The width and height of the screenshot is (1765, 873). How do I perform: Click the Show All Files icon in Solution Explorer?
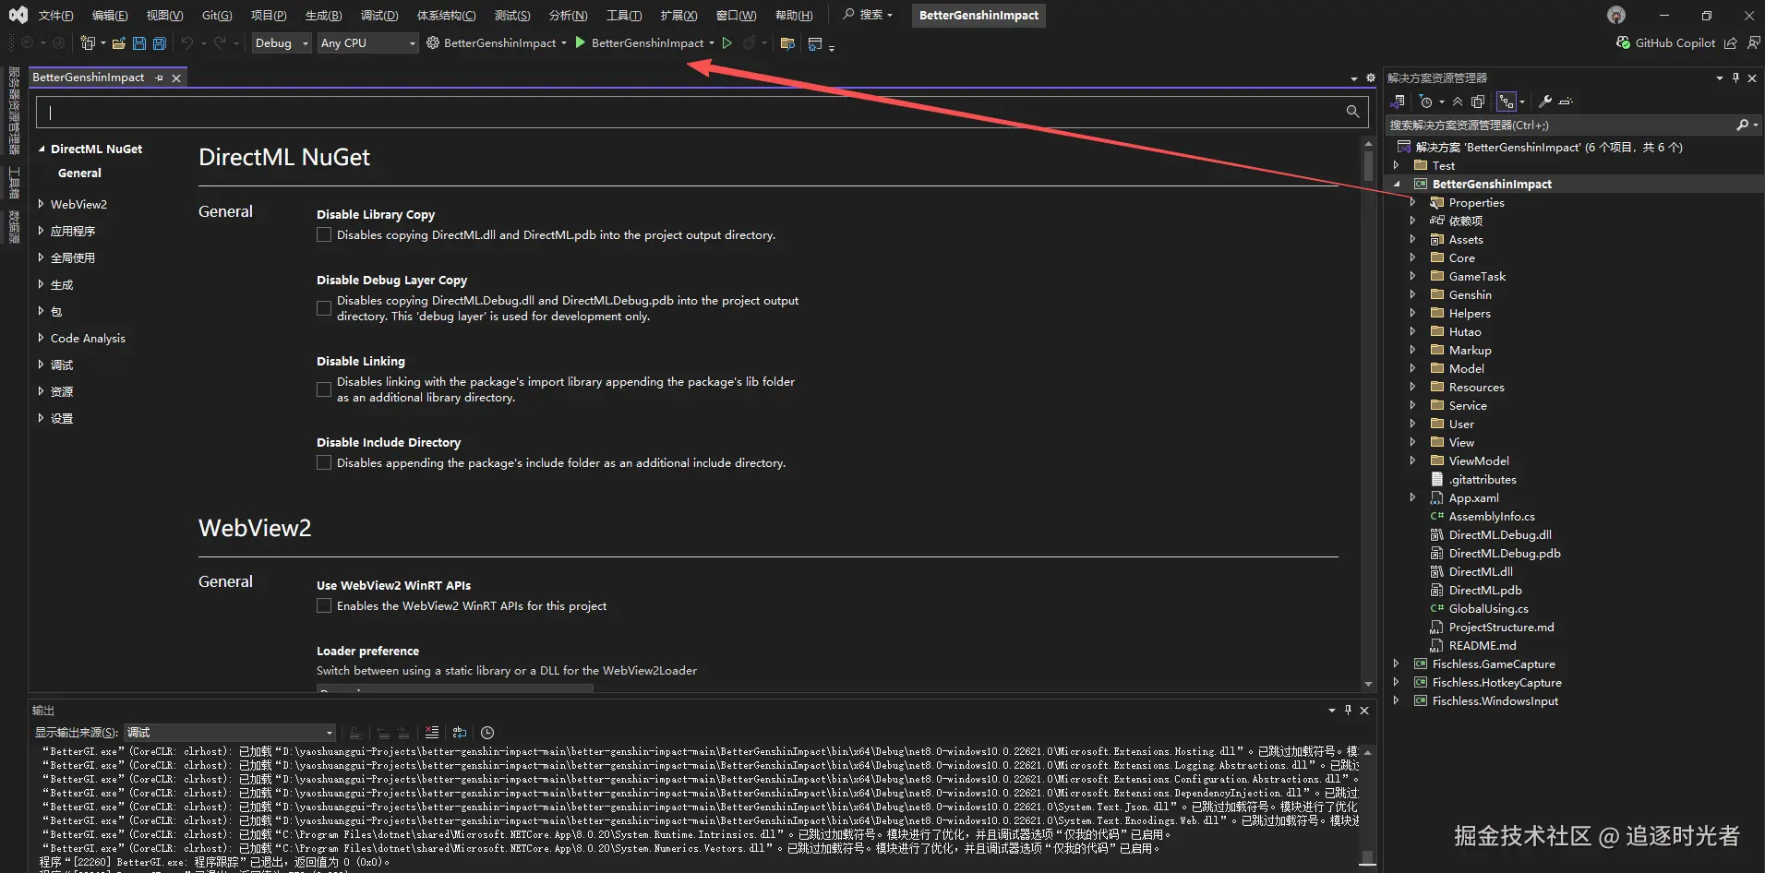coord(1478,102)
